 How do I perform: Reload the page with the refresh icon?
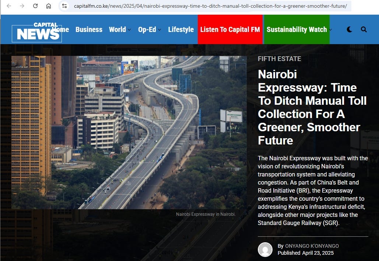pyautogui.click(x=35, y=6)
